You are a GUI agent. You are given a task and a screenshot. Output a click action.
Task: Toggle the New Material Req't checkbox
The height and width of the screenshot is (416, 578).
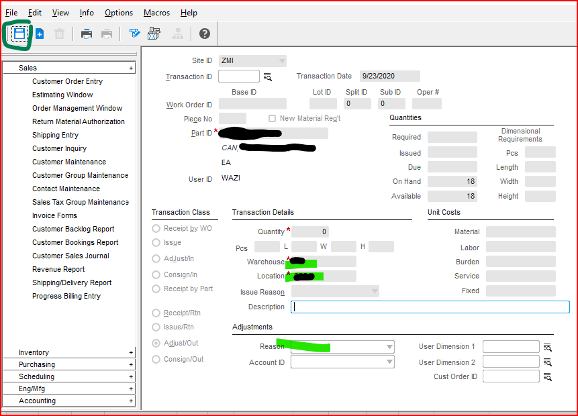pos(272,118)
